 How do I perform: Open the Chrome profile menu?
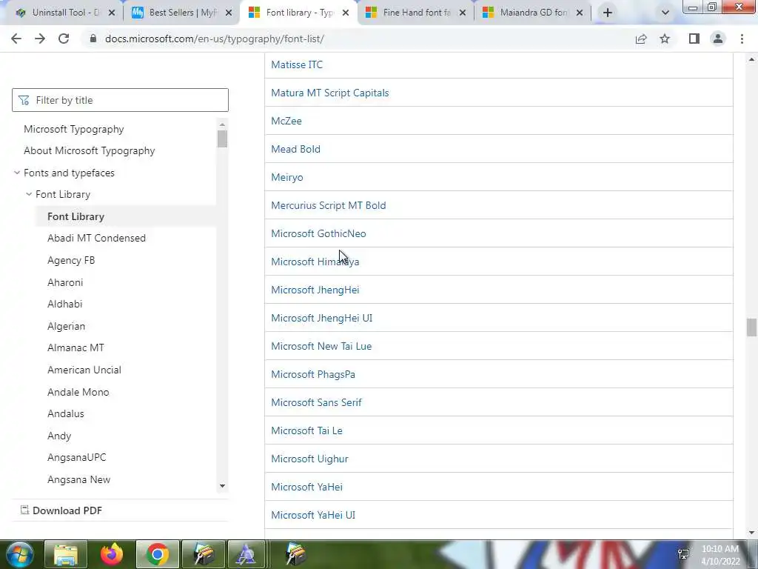coord(718,39)
